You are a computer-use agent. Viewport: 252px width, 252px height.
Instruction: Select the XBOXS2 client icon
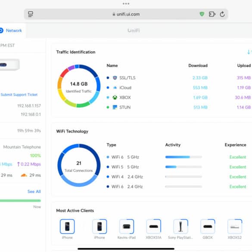tap(235, 227)
